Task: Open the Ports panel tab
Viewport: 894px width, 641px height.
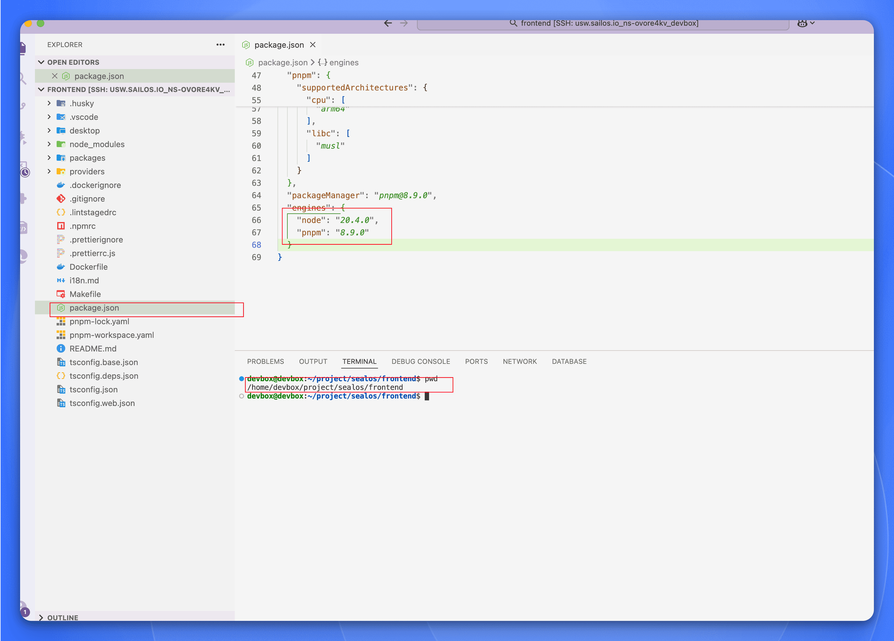Action: point(476,361)
